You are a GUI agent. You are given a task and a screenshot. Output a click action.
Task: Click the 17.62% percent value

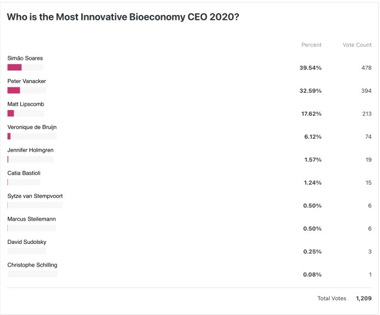pyautogui.click(x=310, y=114)
